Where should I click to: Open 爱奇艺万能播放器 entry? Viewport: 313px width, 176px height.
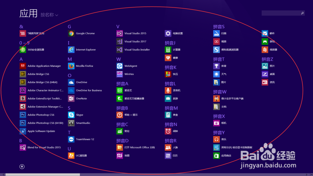(130, 98)
